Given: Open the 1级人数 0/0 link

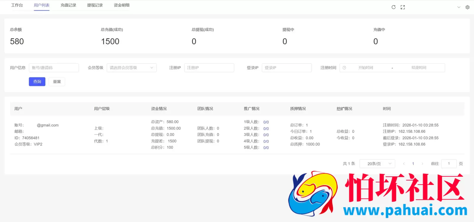Looking at the screenshot, I should click(266, 122).
